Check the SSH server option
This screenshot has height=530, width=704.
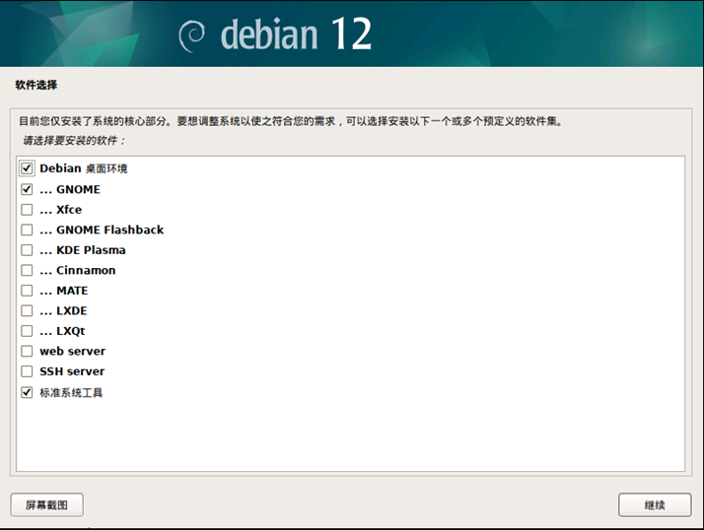tap(27, 371)
